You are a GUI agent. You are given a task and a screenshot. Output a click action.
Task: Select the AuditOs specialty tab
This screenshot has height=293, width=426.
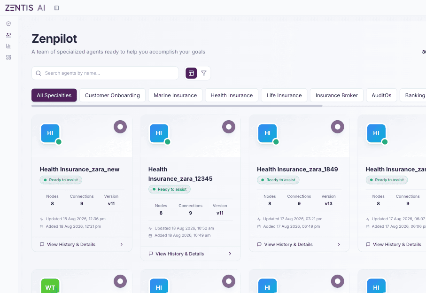381,95
